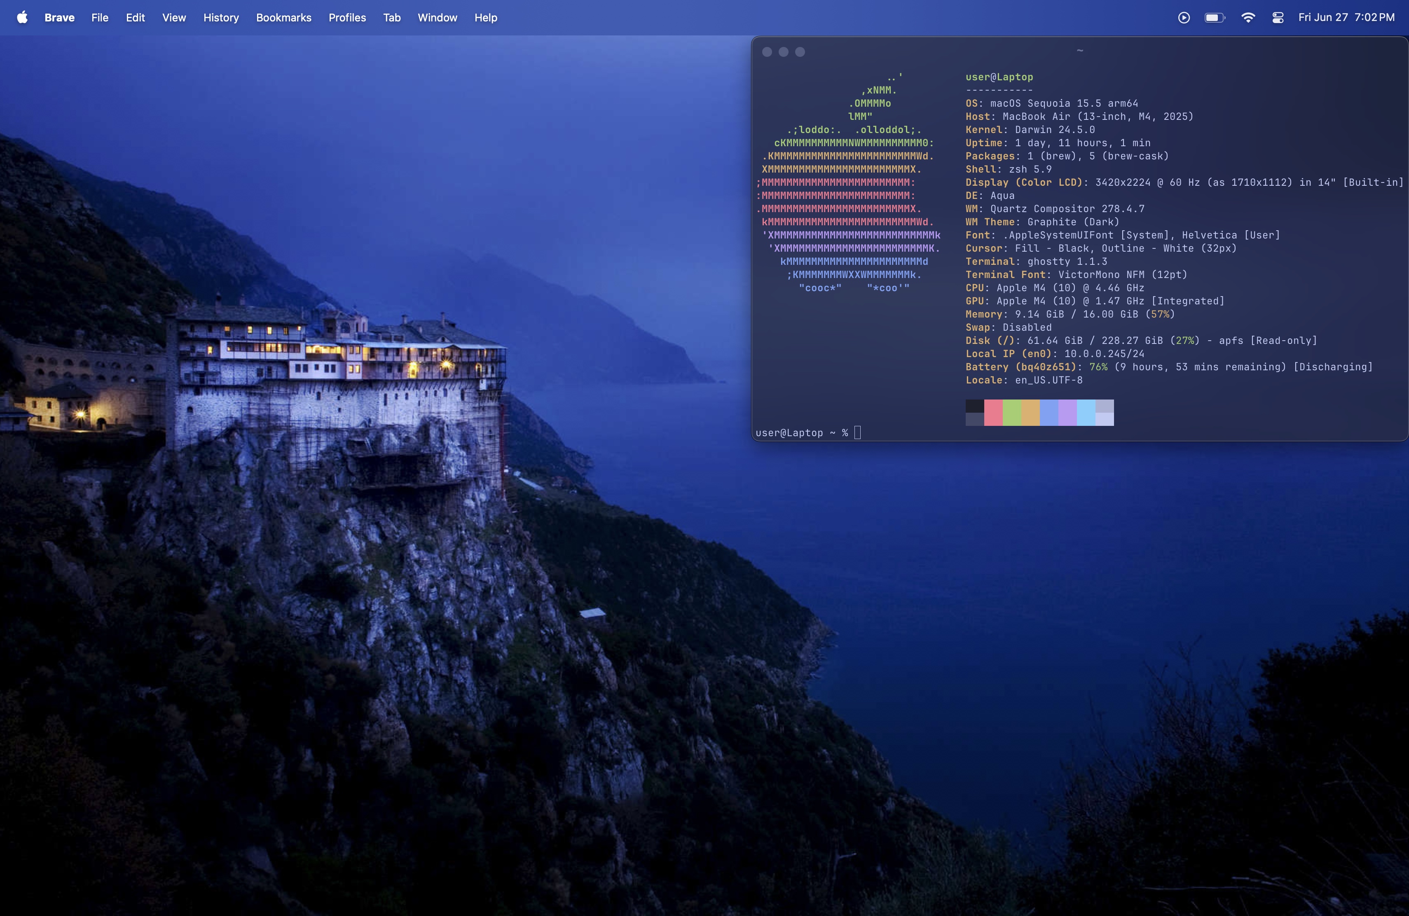
Task: Click the Packages line in terminal
Action: (x=1067, y=156)
